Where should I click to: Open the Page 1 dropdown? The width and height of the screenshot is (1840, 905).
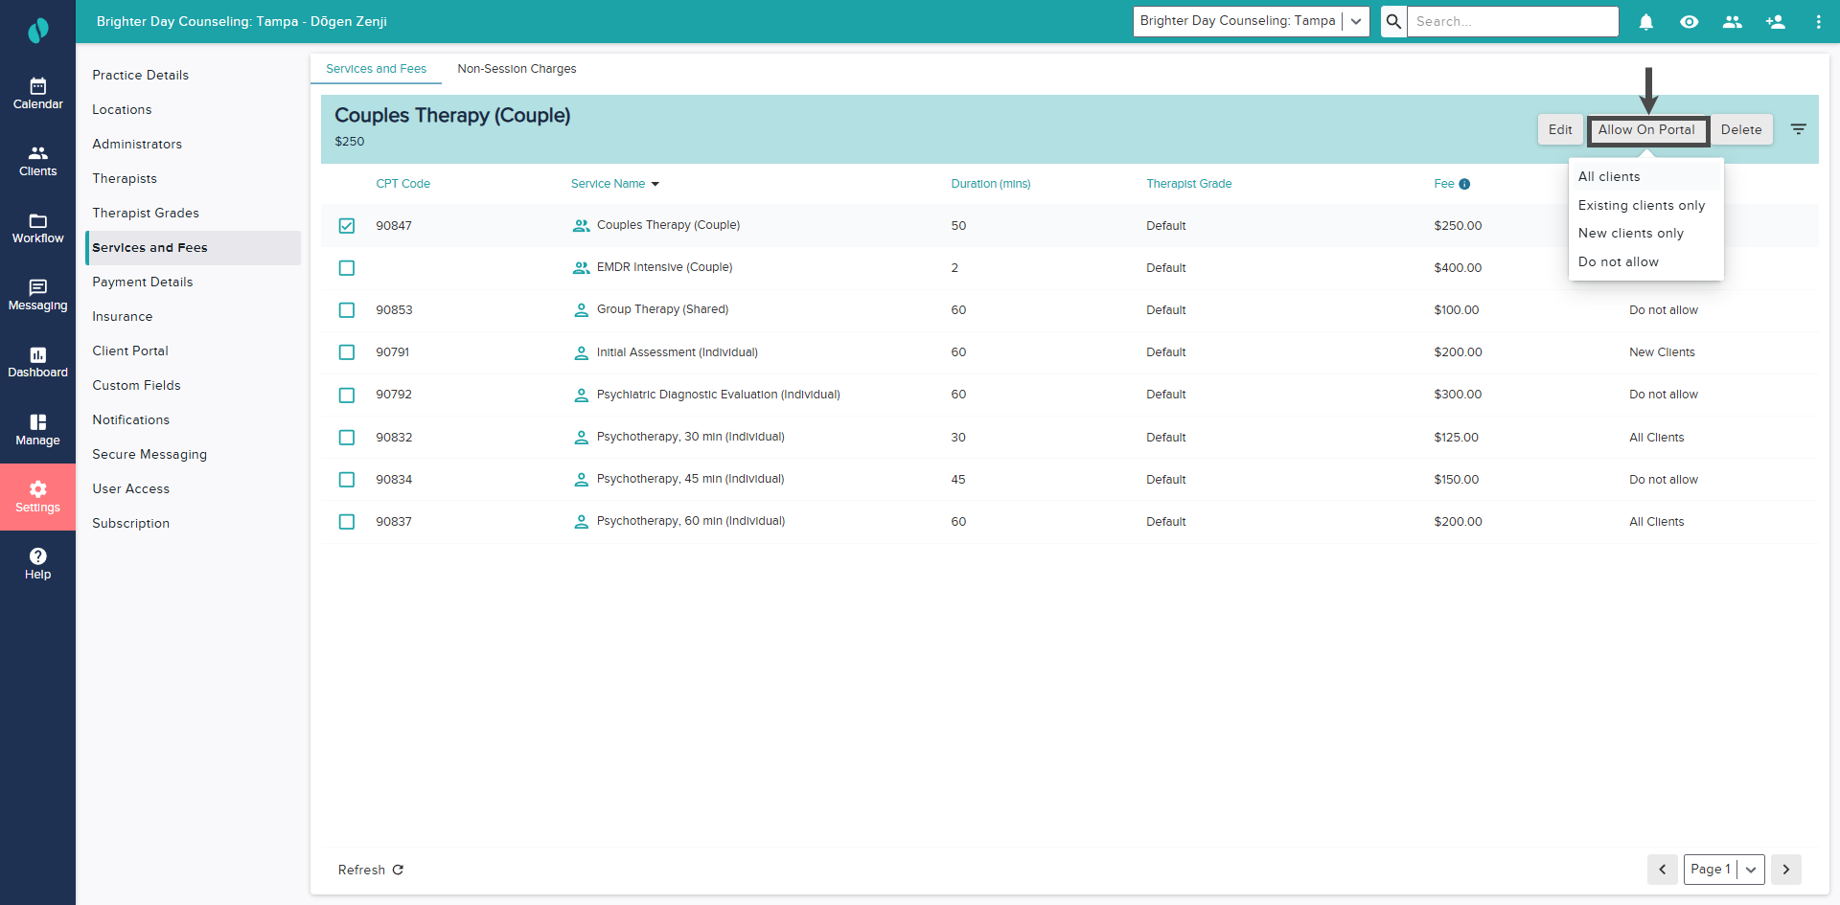(x=1724, y=870)
